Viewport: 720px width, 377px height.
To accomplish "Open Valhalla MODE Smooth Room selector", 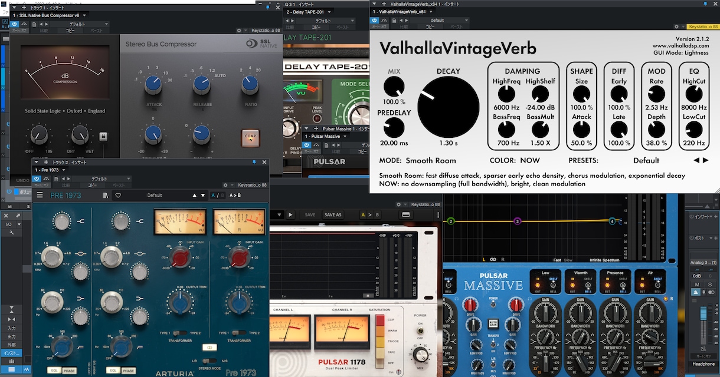I will tap(431, 160).
